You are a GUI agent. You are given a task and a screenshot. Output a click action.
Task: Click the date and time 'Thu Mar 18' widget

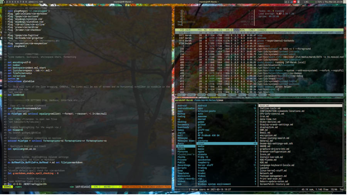point(333,2)
